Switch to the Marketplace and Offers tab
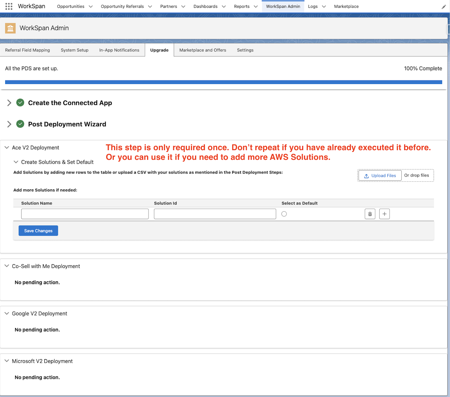Image resolution: width=450 pixels, height=397 pixels. tap(202, 50)
